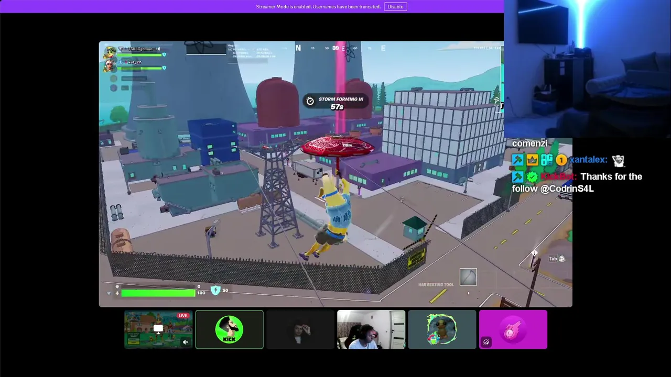Unmute the stream via the muted speaker icon
The width and height of the screenshot is (671, 377).
pos(185,342)
